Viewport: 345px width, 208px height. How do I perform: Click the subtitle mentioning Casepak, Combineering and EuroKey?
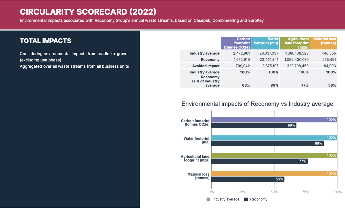click(x=142, y=20)
